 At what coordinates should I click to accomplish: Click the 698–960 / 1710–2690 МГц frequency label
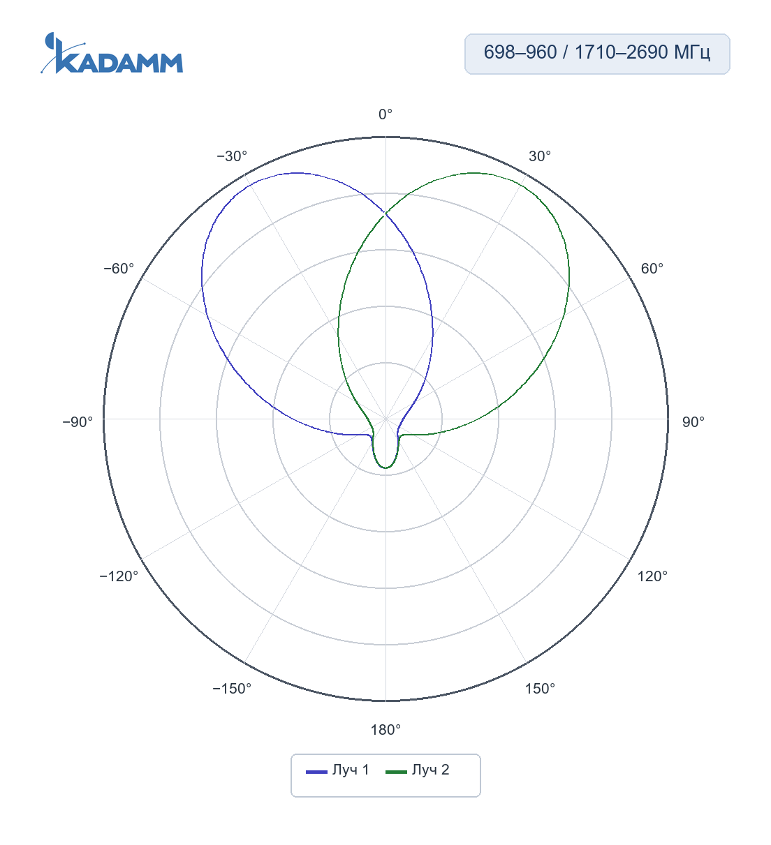coord(597,53)
